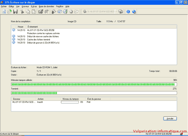Click the 'Prêt' recorder state cell

coord(89,102)
